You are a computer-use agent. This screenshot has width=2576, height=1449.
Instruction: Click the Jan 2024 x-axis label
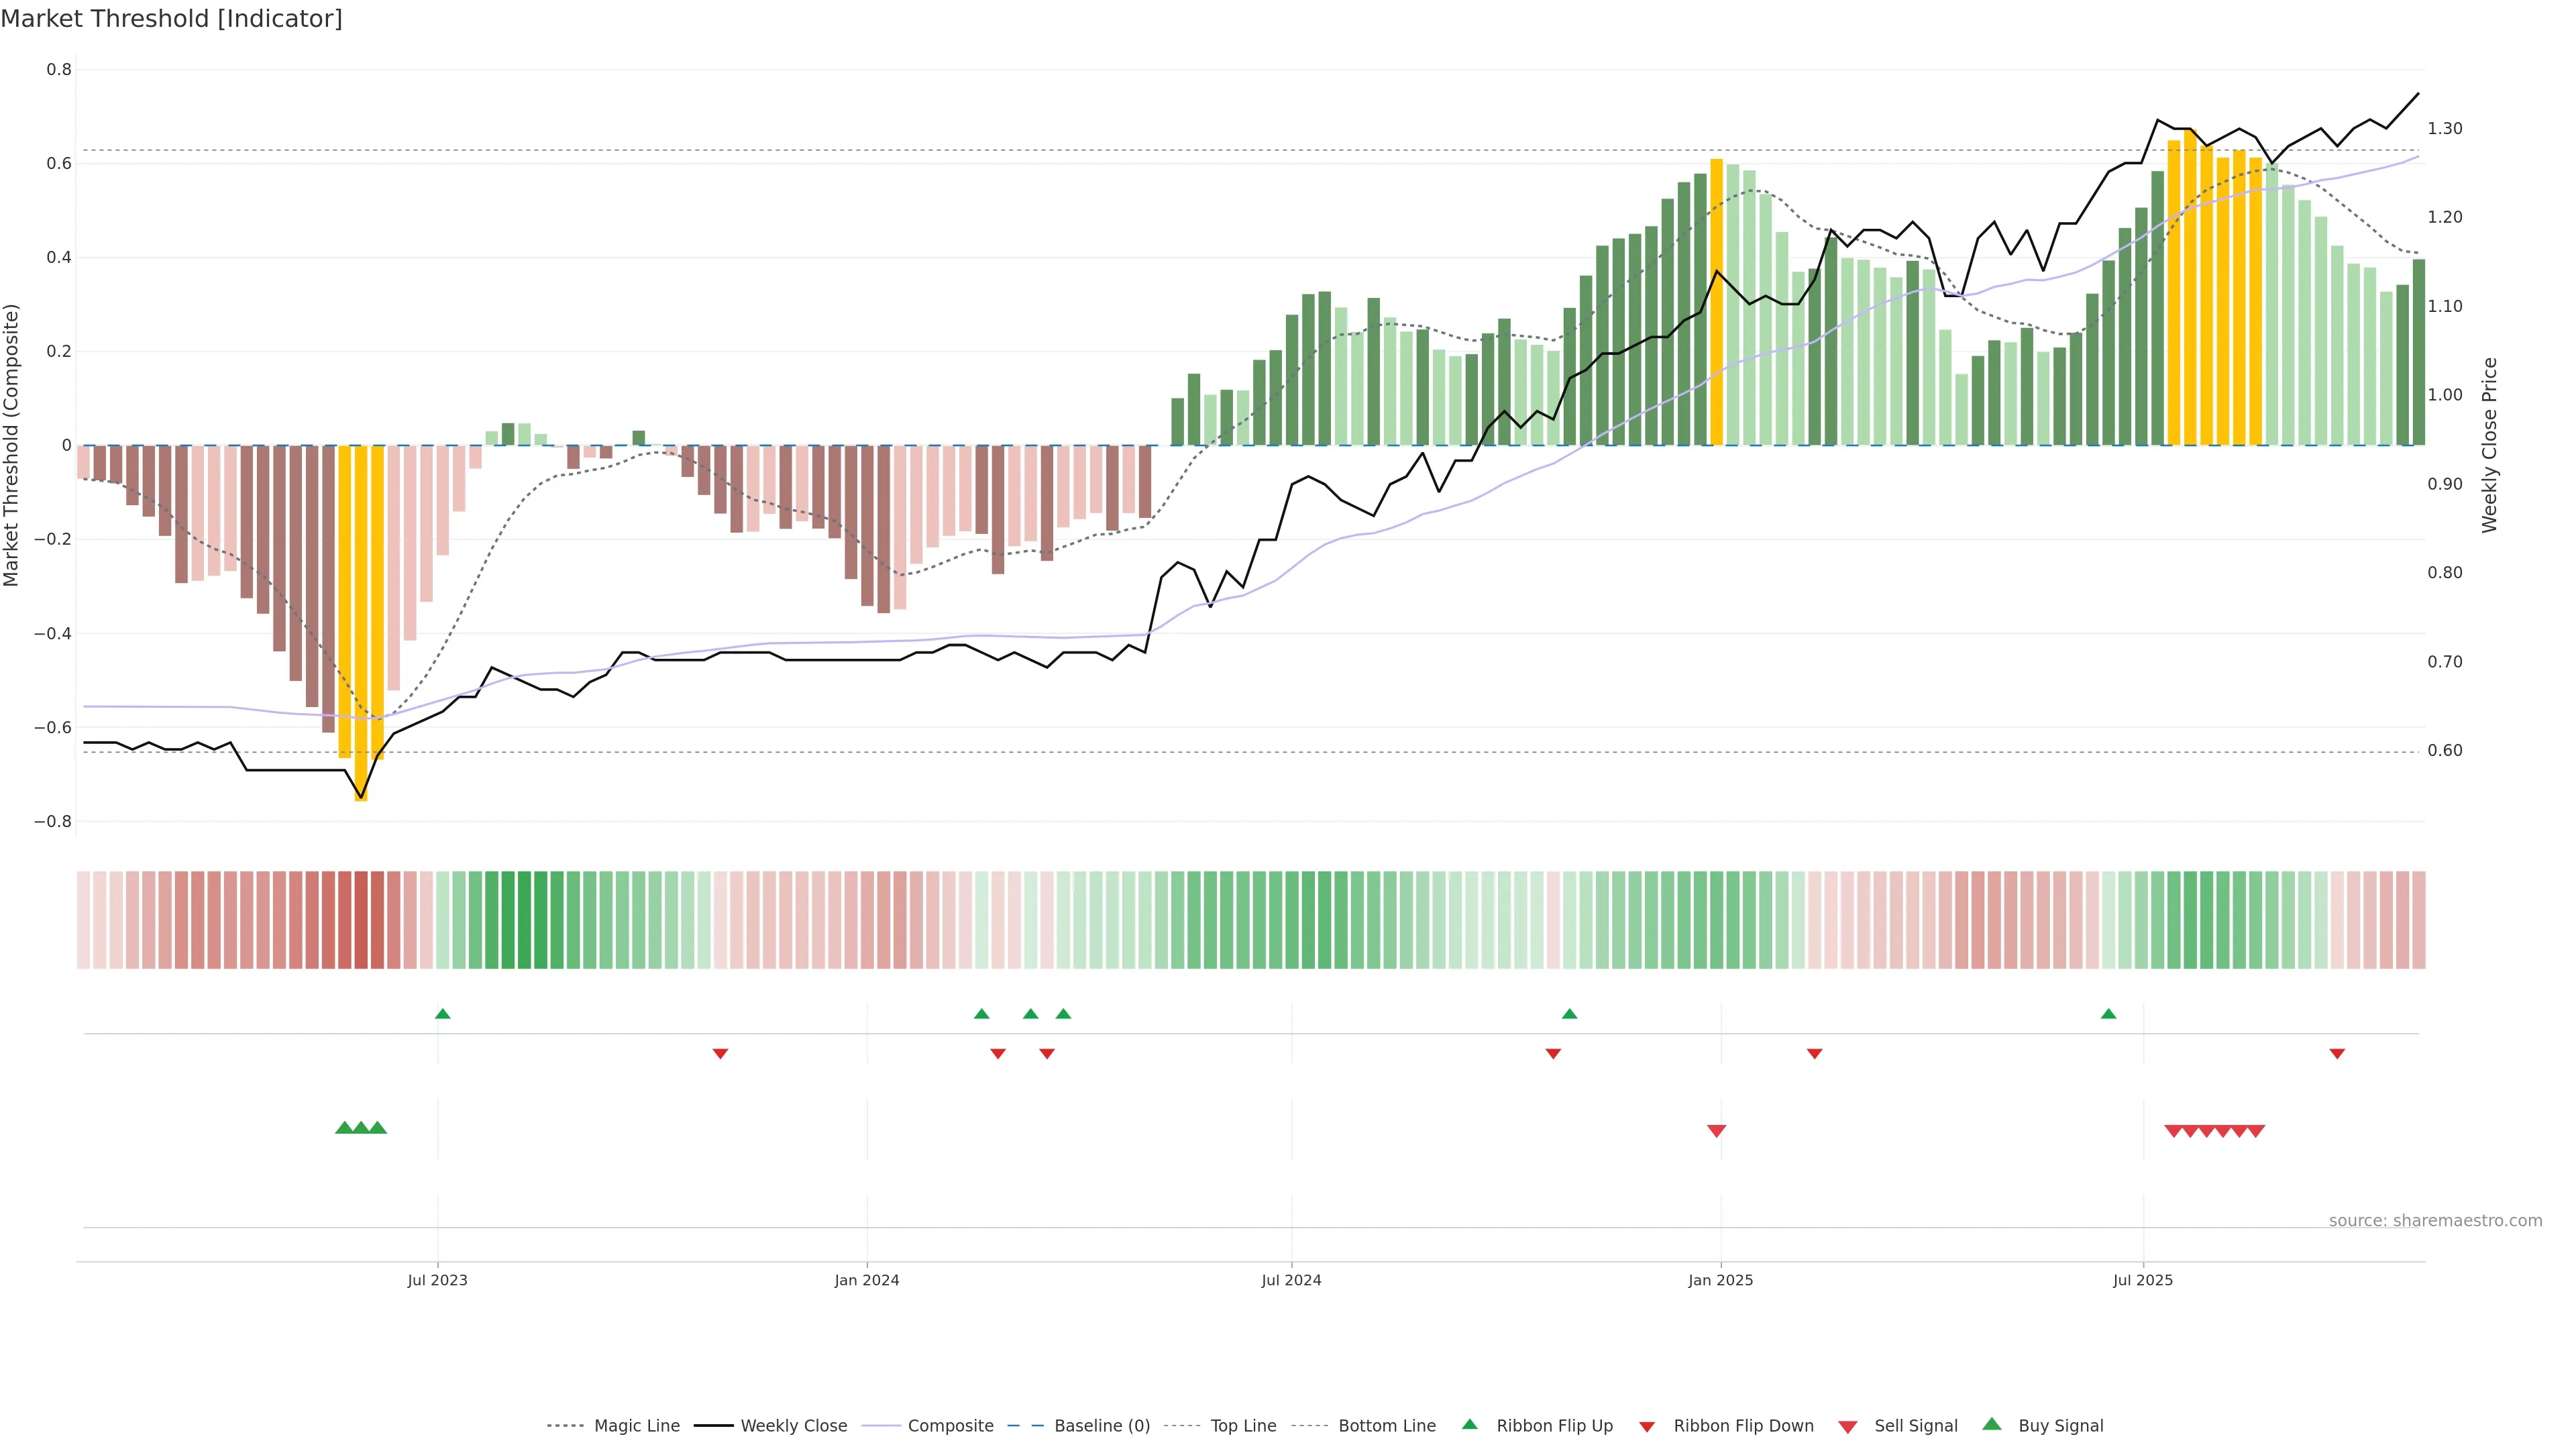[867, 1280]
